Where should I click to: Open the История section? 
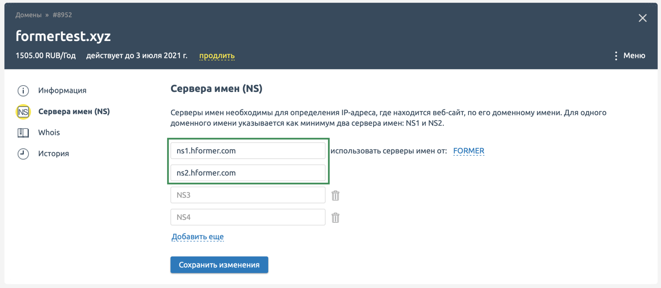click(x=54, y=153)
